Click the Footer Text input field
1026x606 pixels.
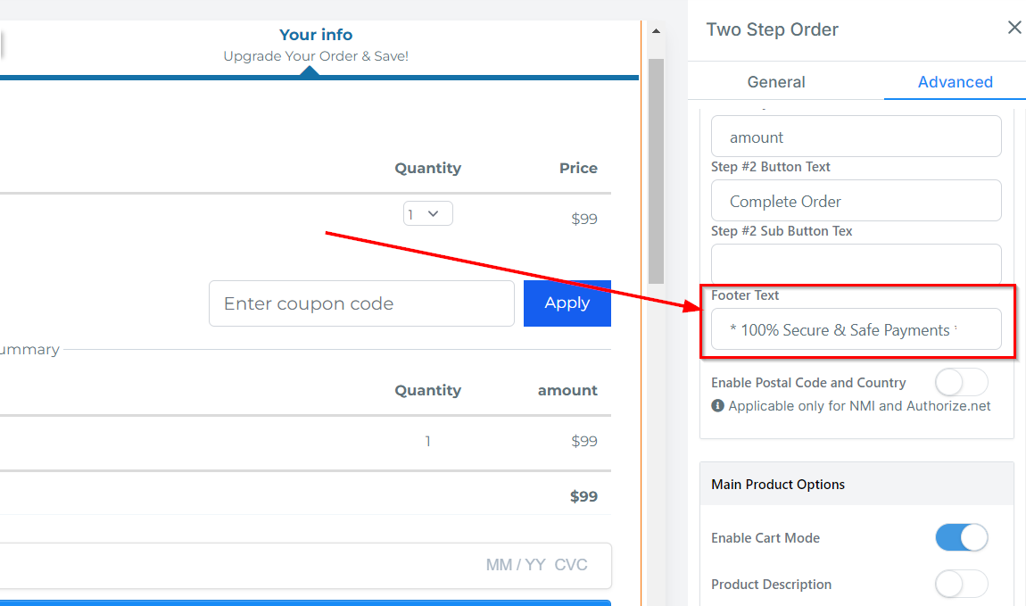[x=856, y=330]
